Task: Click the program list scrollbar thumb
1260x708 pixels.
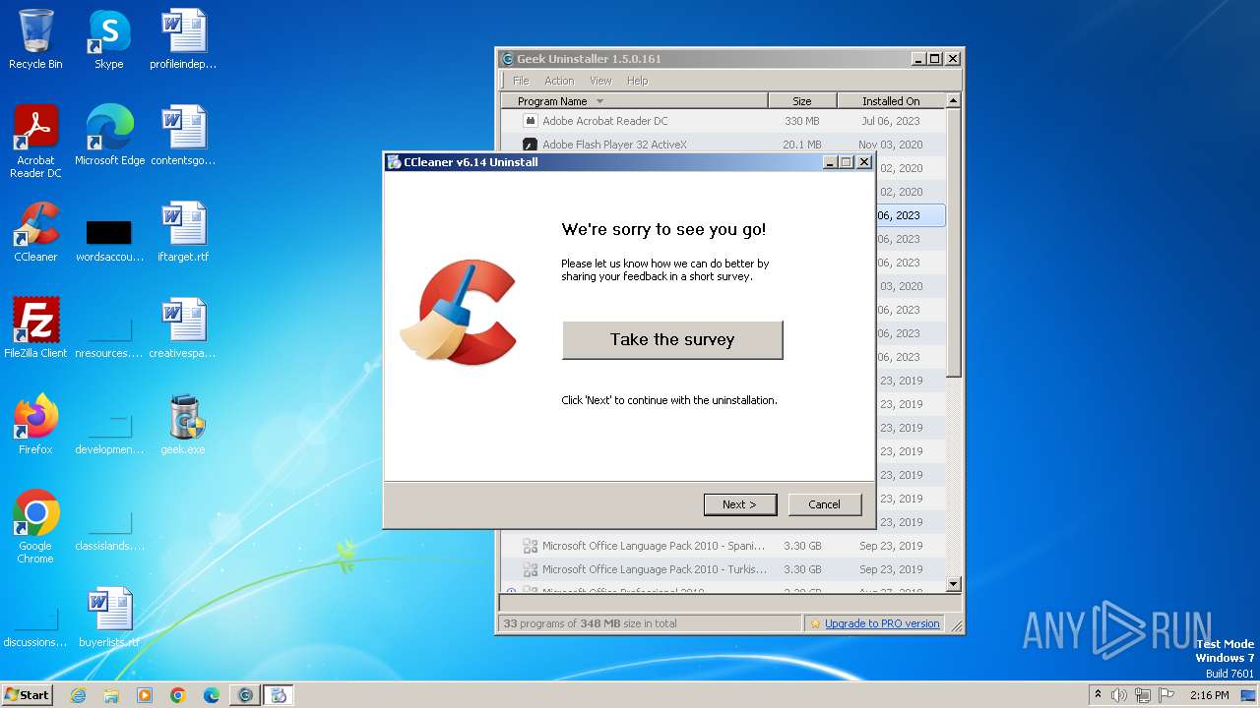Action: click(x=953, y=242)
